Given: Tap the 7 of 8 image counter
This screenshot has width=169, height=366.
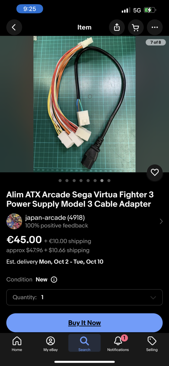Looking at the screenshot, I should click(x=156, y=42).
